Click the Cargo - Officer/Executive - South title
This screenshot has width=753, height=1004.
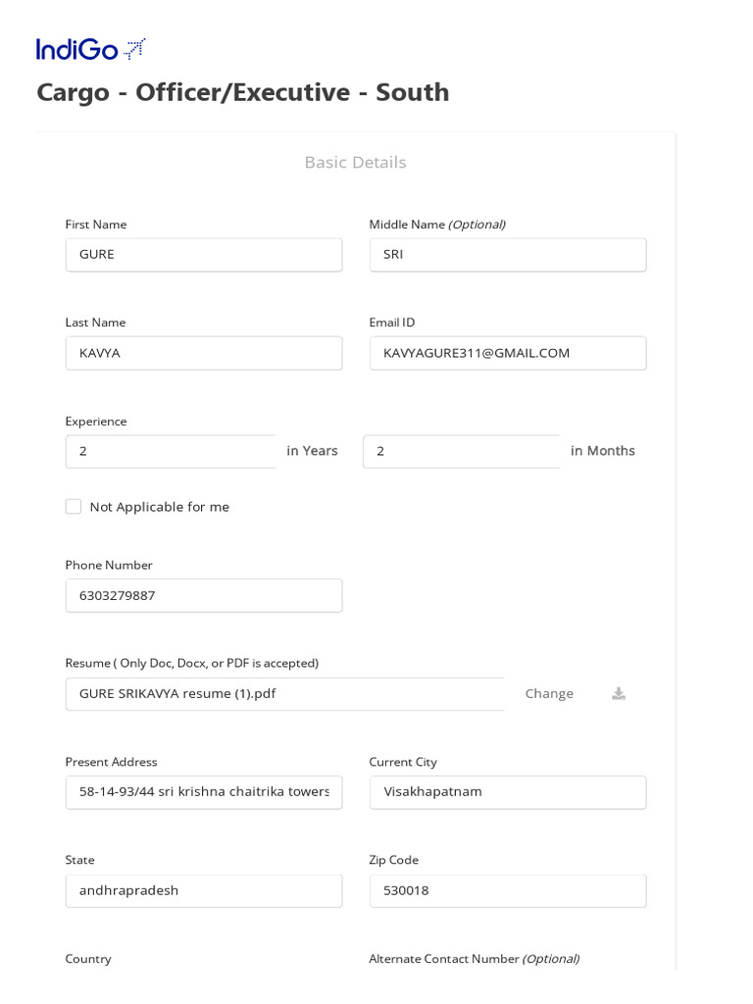243,92
